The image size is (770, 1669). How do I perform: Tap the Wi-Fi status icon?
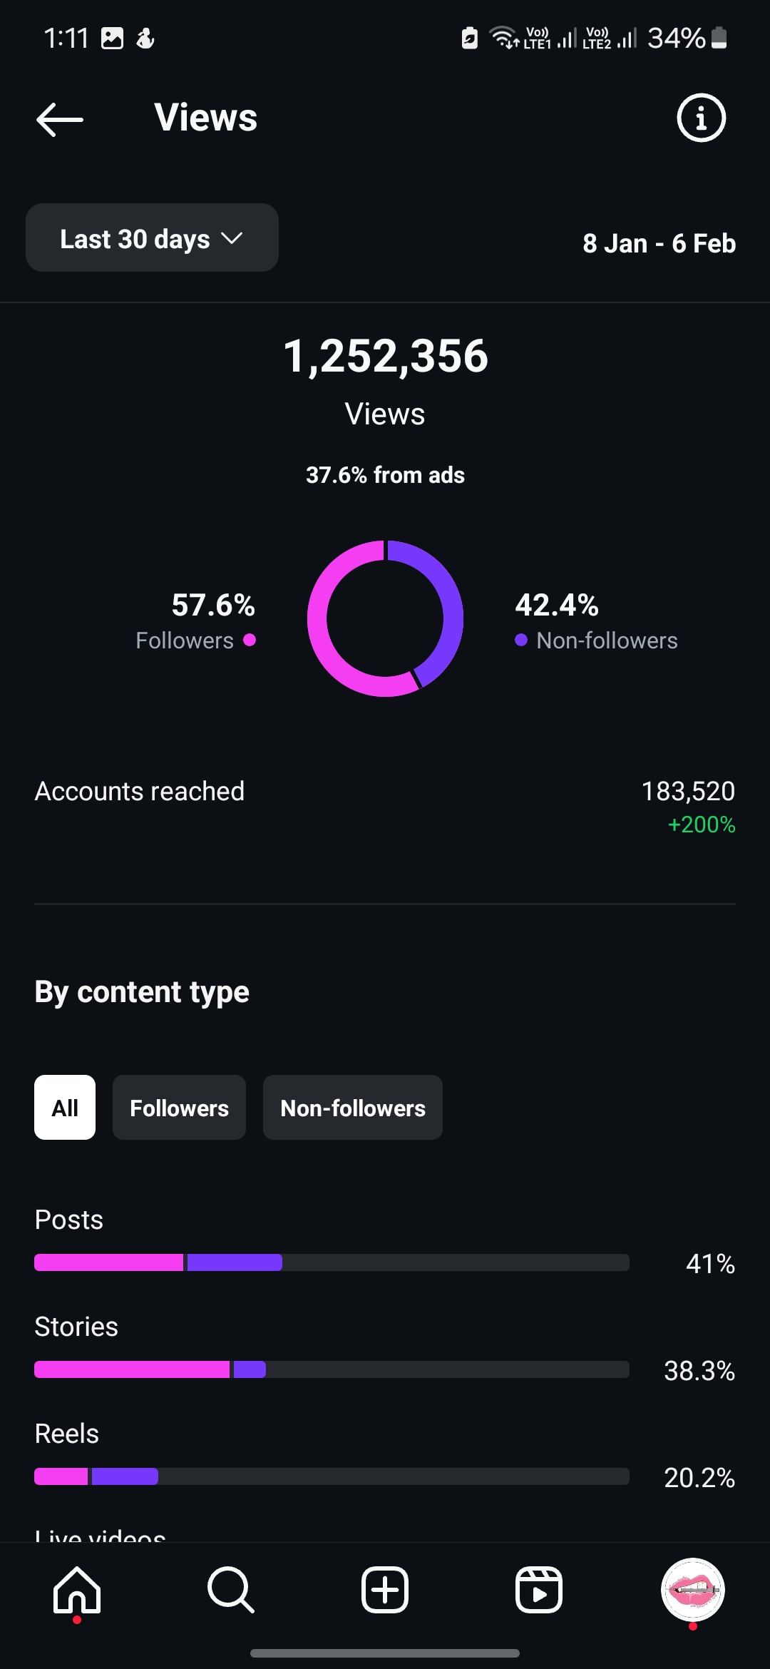click(x=504, y=38)
